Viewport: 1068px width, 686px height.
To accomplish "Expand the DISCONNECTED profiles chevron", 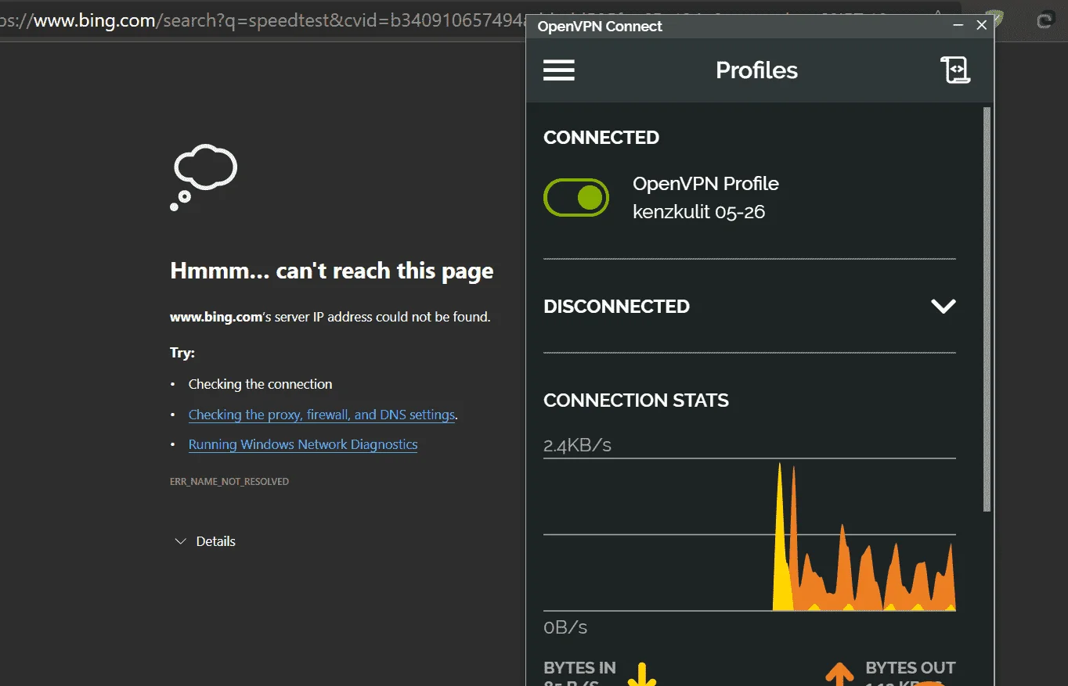I will click(x=944, y=306).
